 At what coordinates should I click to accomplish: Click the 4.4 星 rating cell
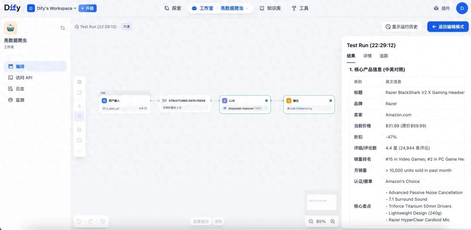coord(408,148)
